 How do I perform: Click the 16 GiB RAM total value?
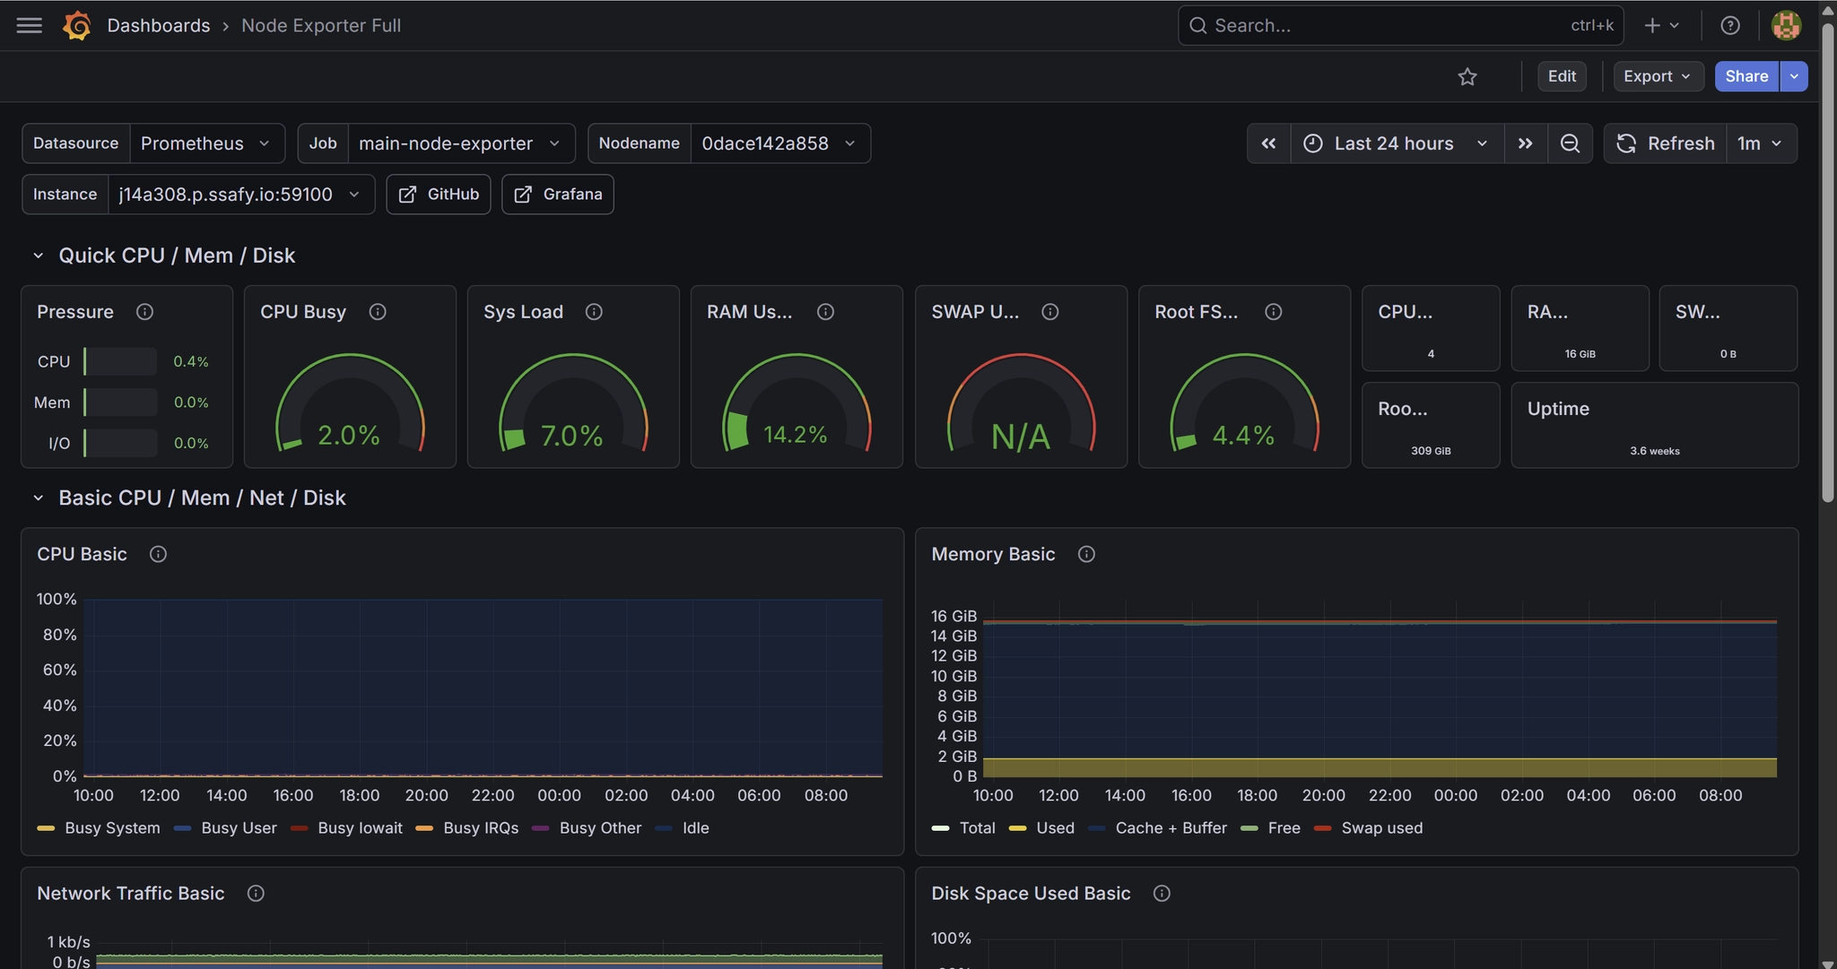[1580, 354]
